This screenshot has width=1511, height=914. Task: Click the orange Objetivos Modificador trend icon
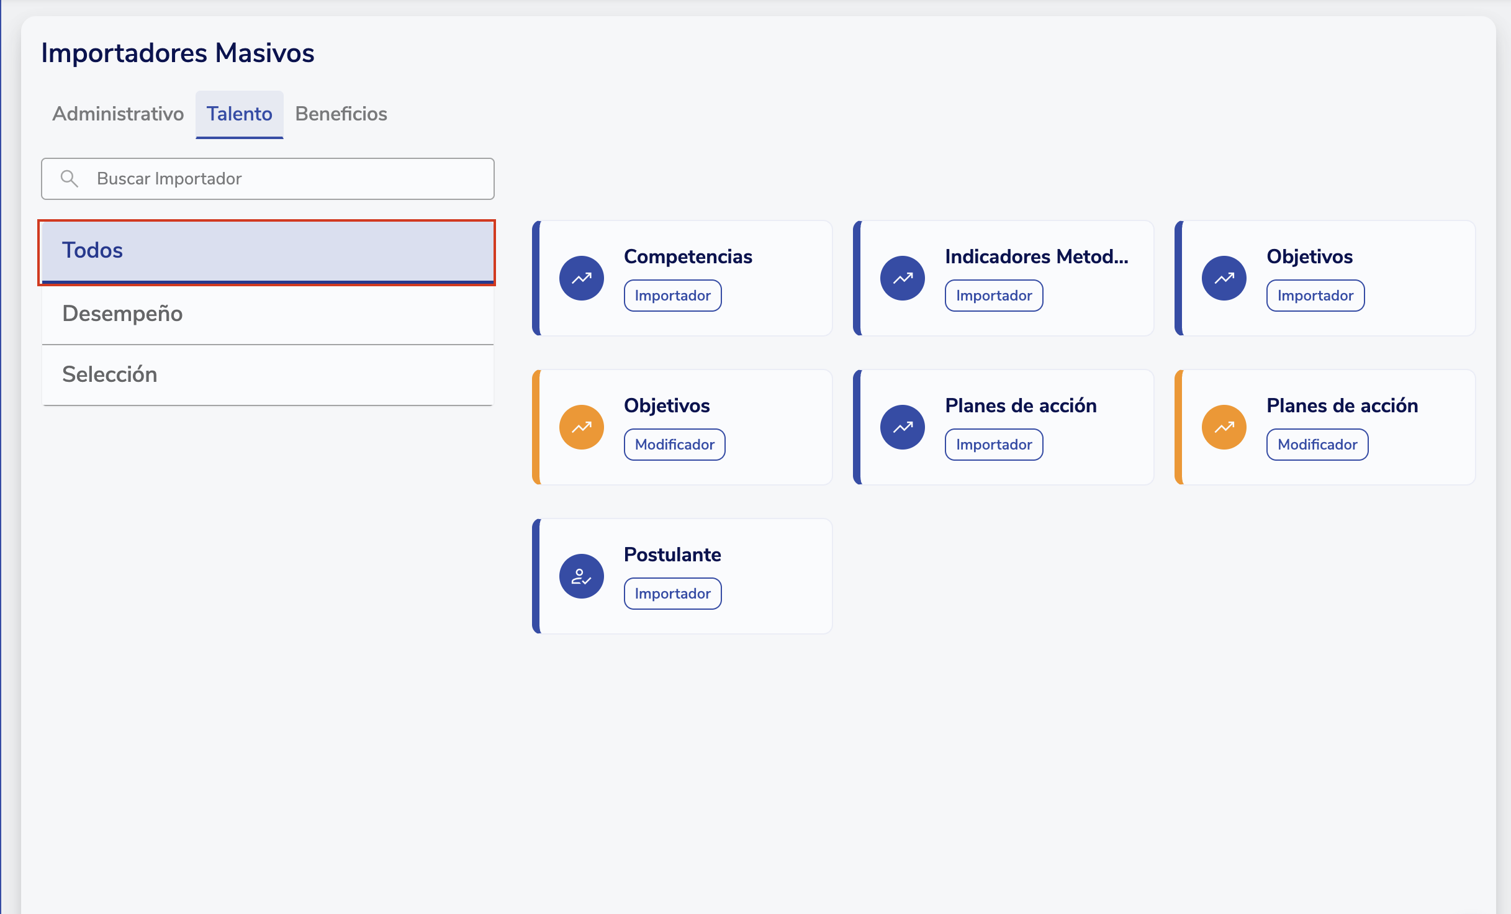[581, 427]
